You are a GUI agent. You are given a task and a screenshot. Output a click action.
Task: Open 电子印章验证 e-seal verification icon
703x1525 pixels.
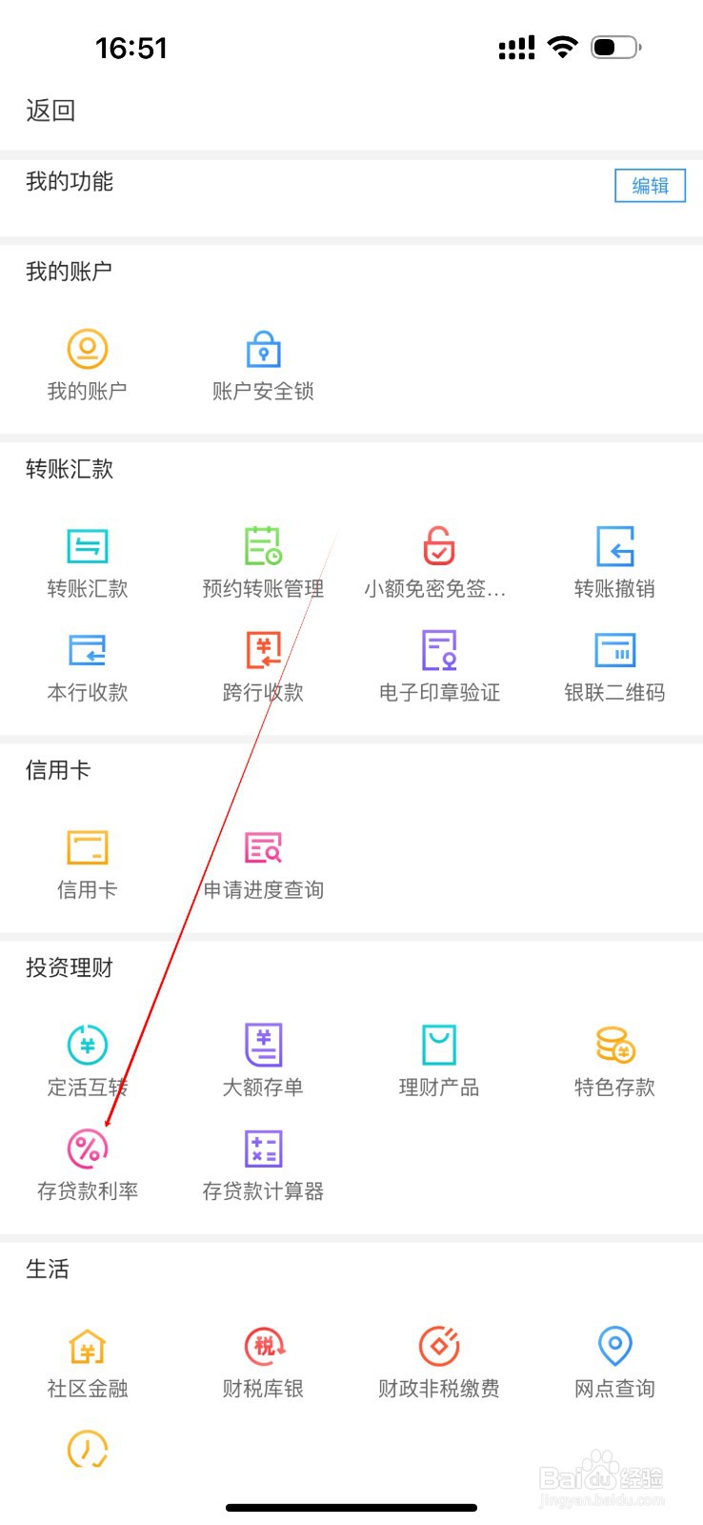coord(439,650)
